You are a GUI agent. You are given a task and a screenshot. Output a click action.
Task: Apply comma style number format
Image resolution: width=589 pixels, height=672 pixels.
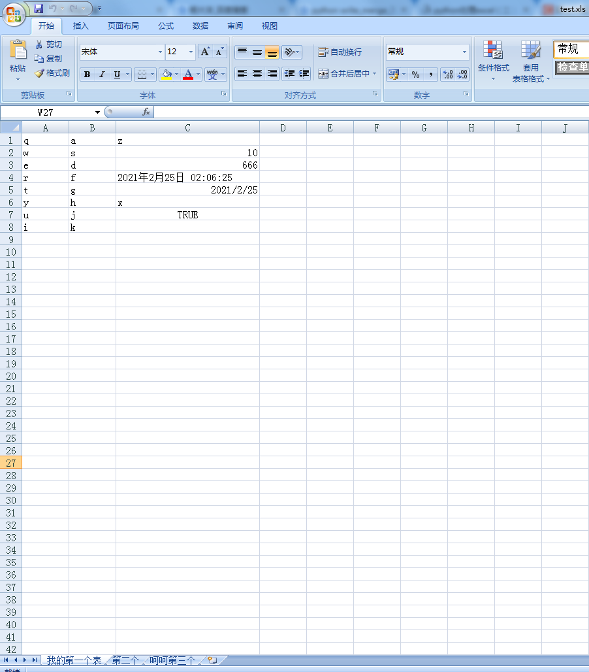(x=430, y=75)
